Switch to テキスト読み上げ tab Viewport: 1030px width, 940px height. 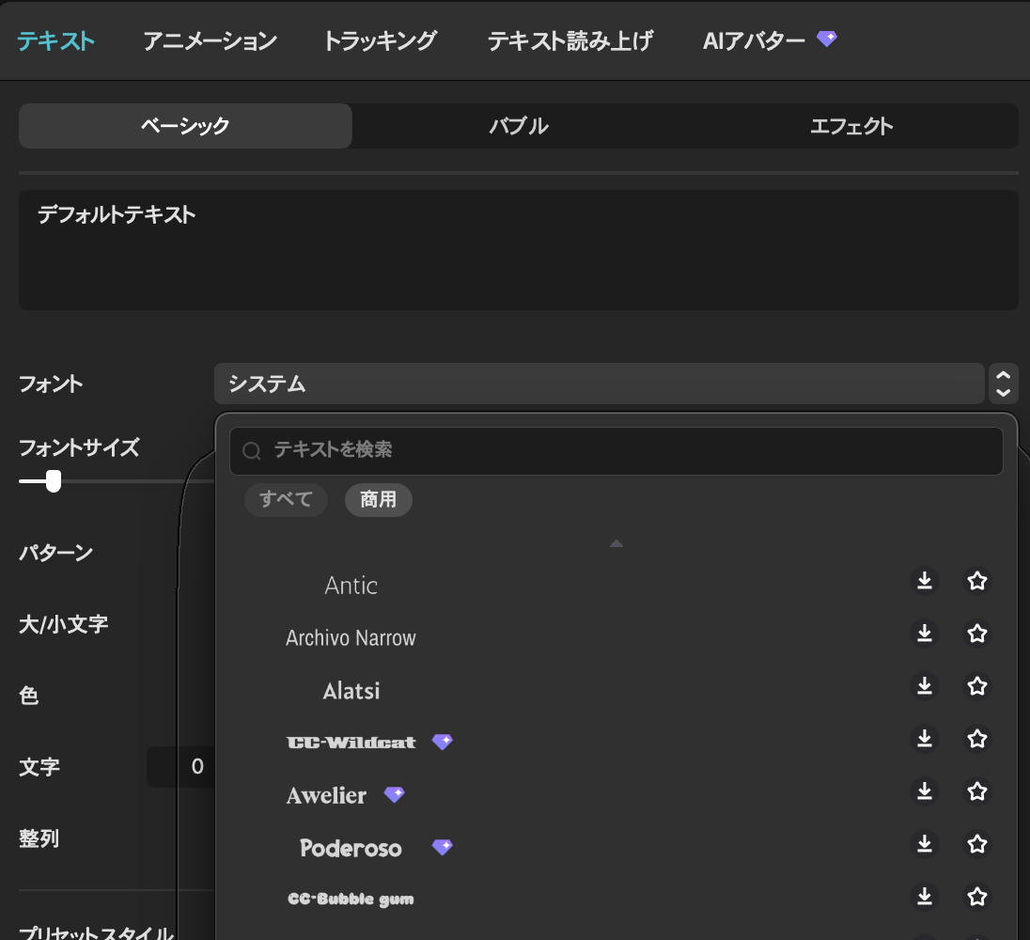(x=570, y=40)
